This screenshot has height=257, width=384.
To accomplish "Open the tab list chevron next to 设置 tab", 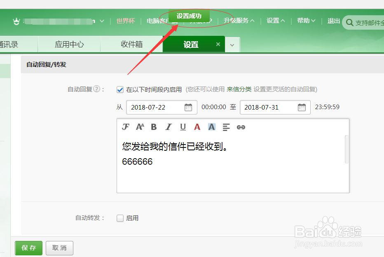I will [x=232, y=44].
